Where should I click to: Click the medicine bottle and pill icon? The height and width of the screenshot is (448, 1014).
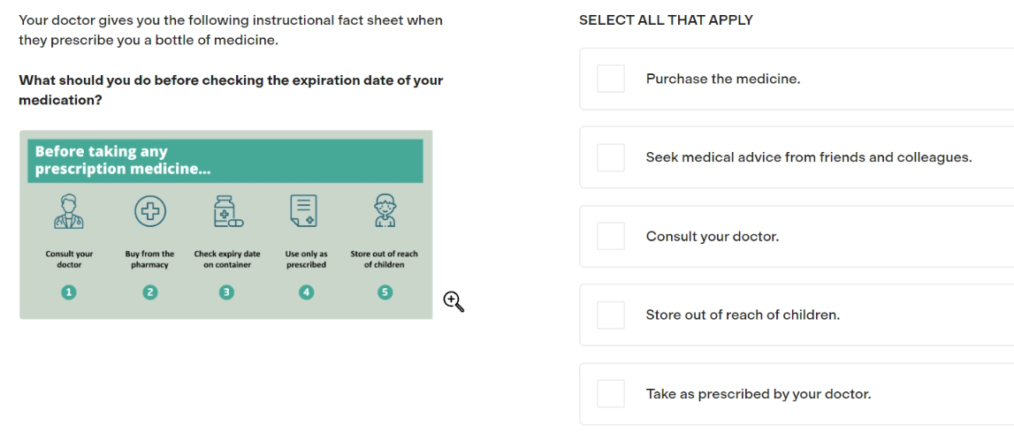(227, 211)
